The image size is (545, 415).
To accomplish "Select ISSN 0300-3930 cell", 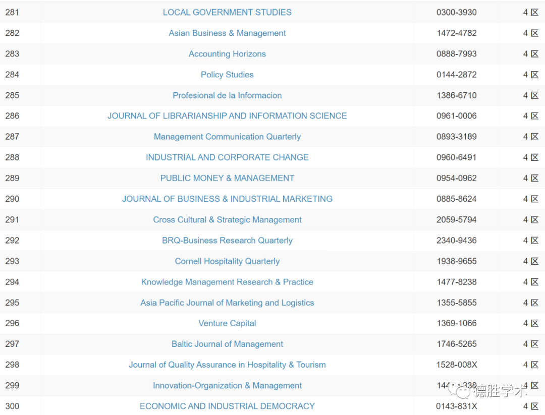I will pos(456,12).
